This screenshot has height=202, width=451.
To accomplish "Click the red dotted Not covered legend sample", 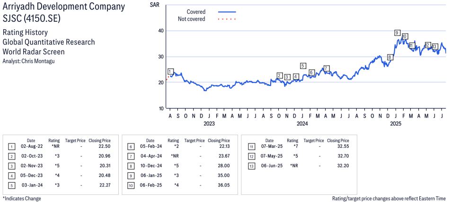I will pyautogui.click(x=227, y=19).
